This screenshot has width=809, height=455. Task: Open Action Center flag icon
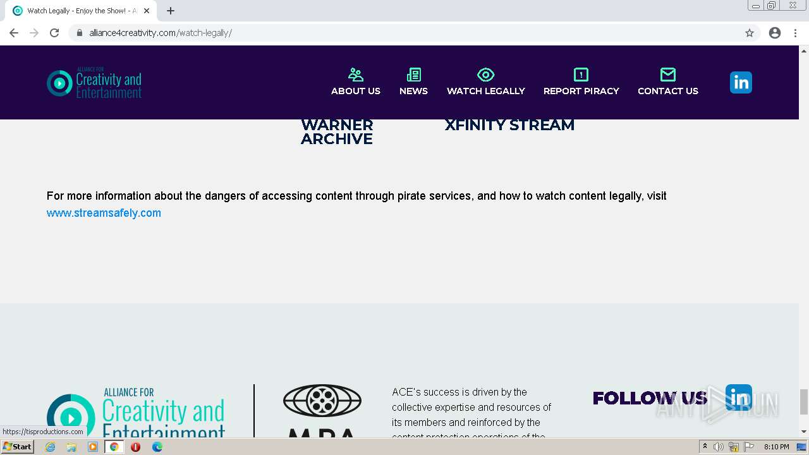[x=748, y=447]
